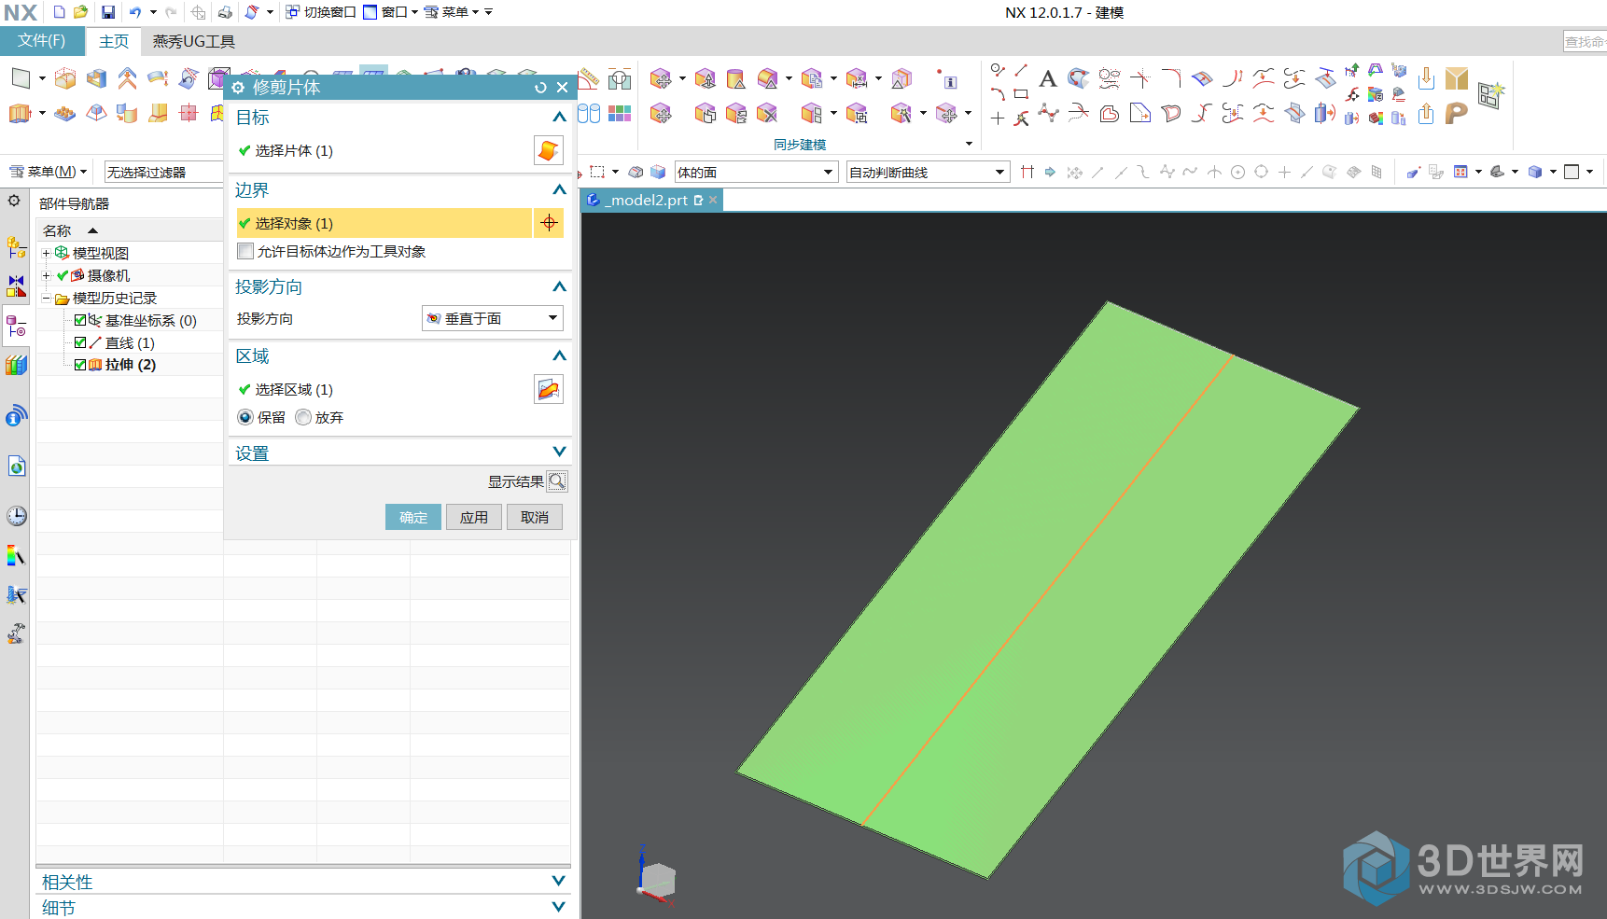
Task: Click the region selection icon in Region section
Action: (x=549, y=389)
